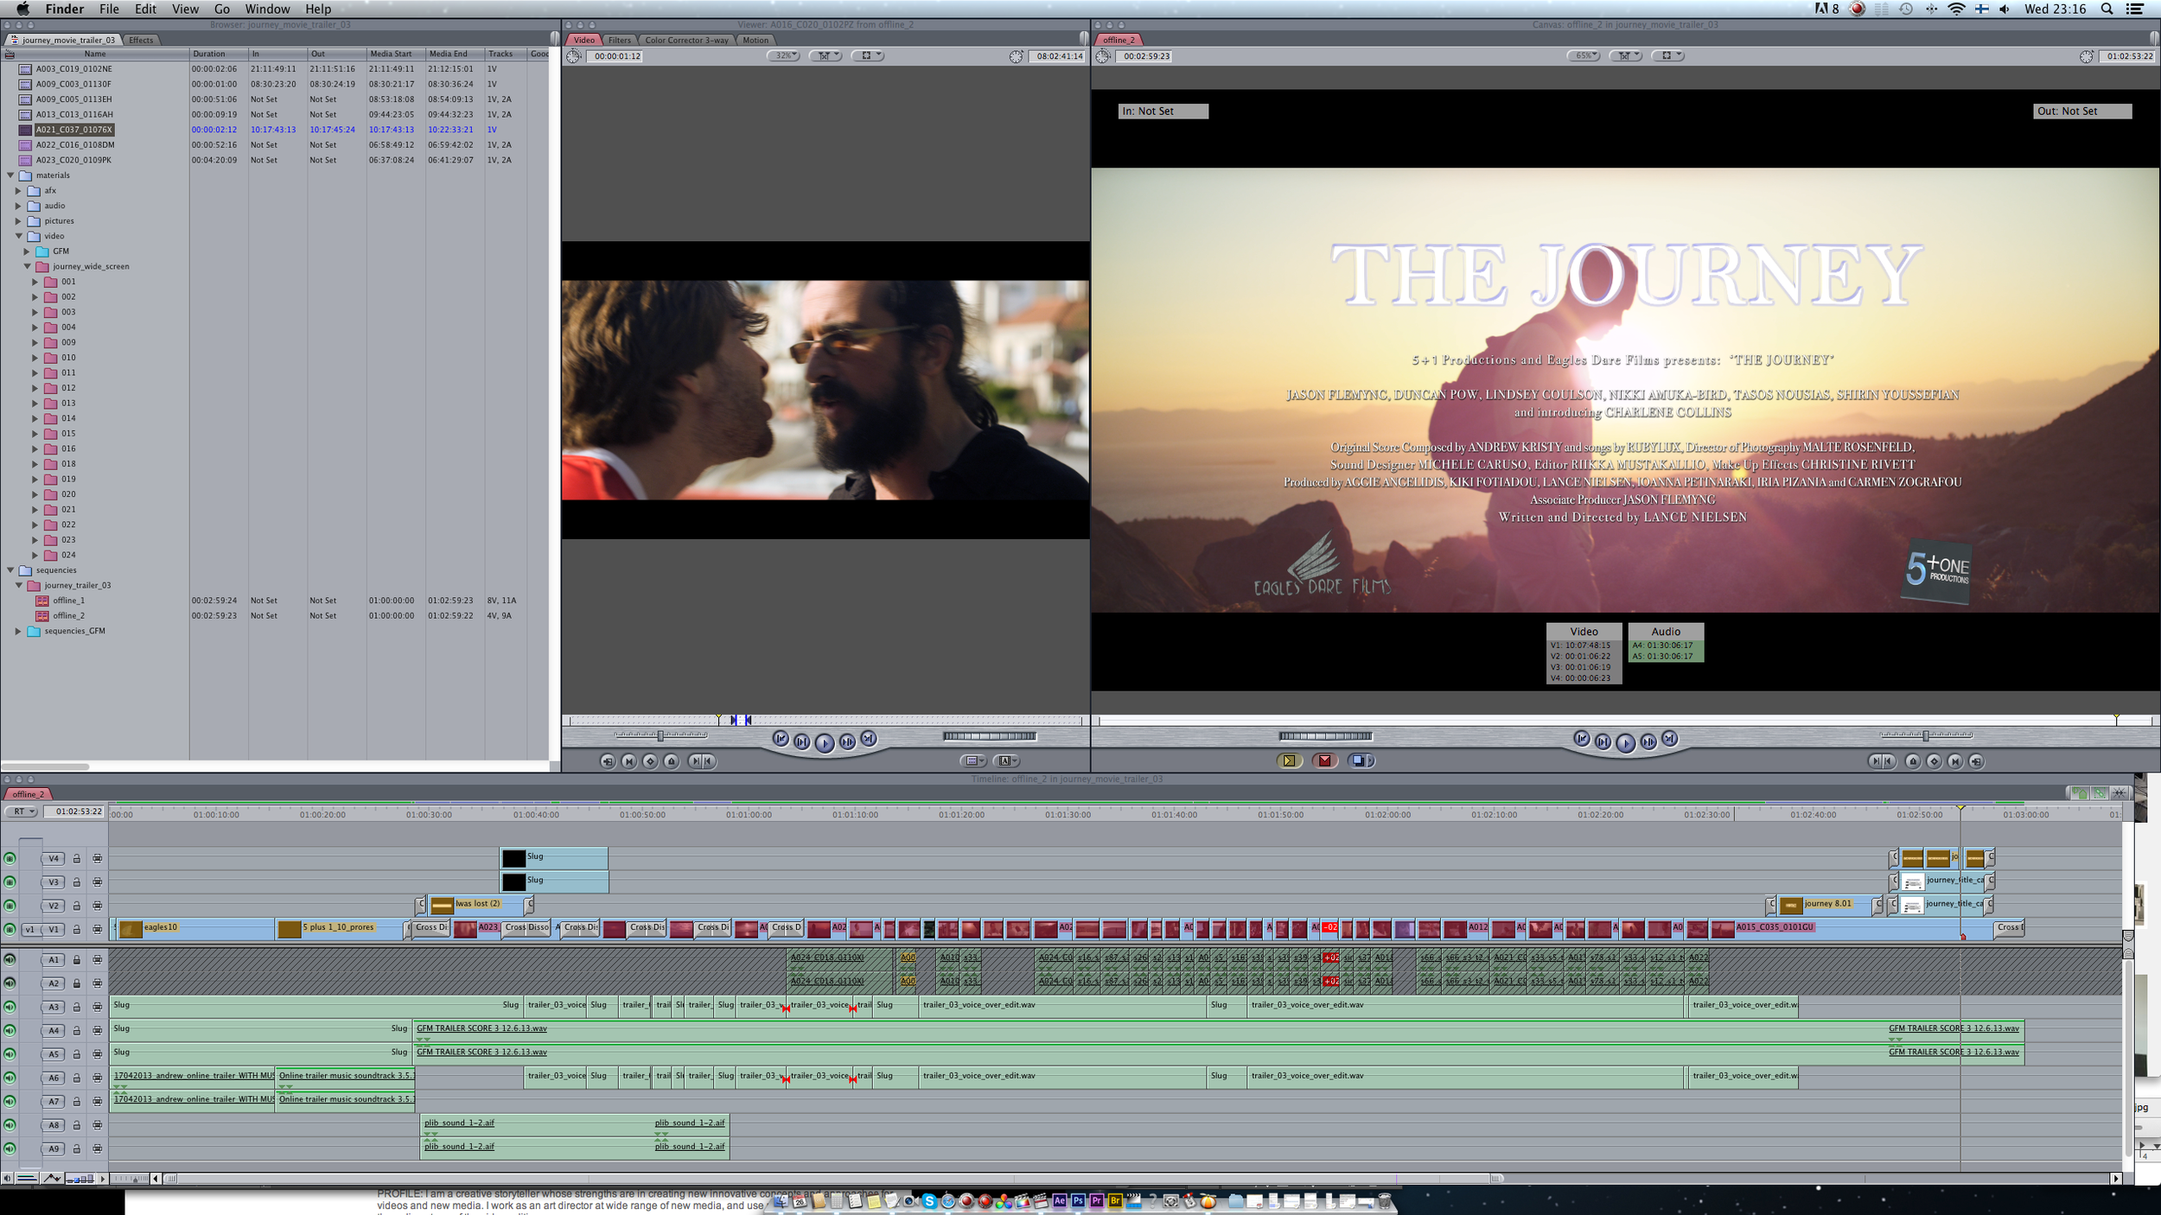
Task: Collapse the materials bin
Action: tap(10, 175)
